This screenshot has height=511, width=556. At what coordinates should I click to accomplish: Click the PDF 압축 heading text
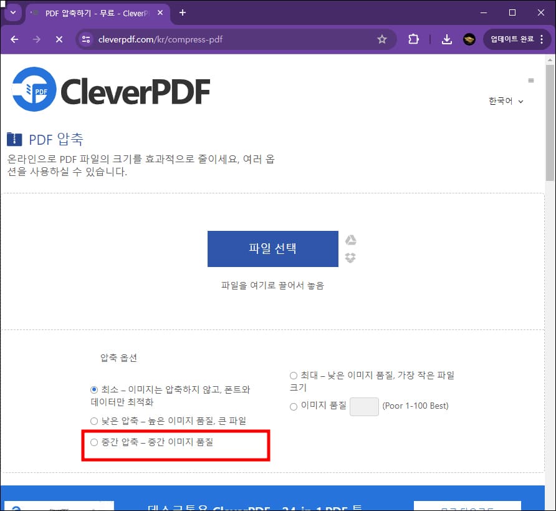[56, 139]
